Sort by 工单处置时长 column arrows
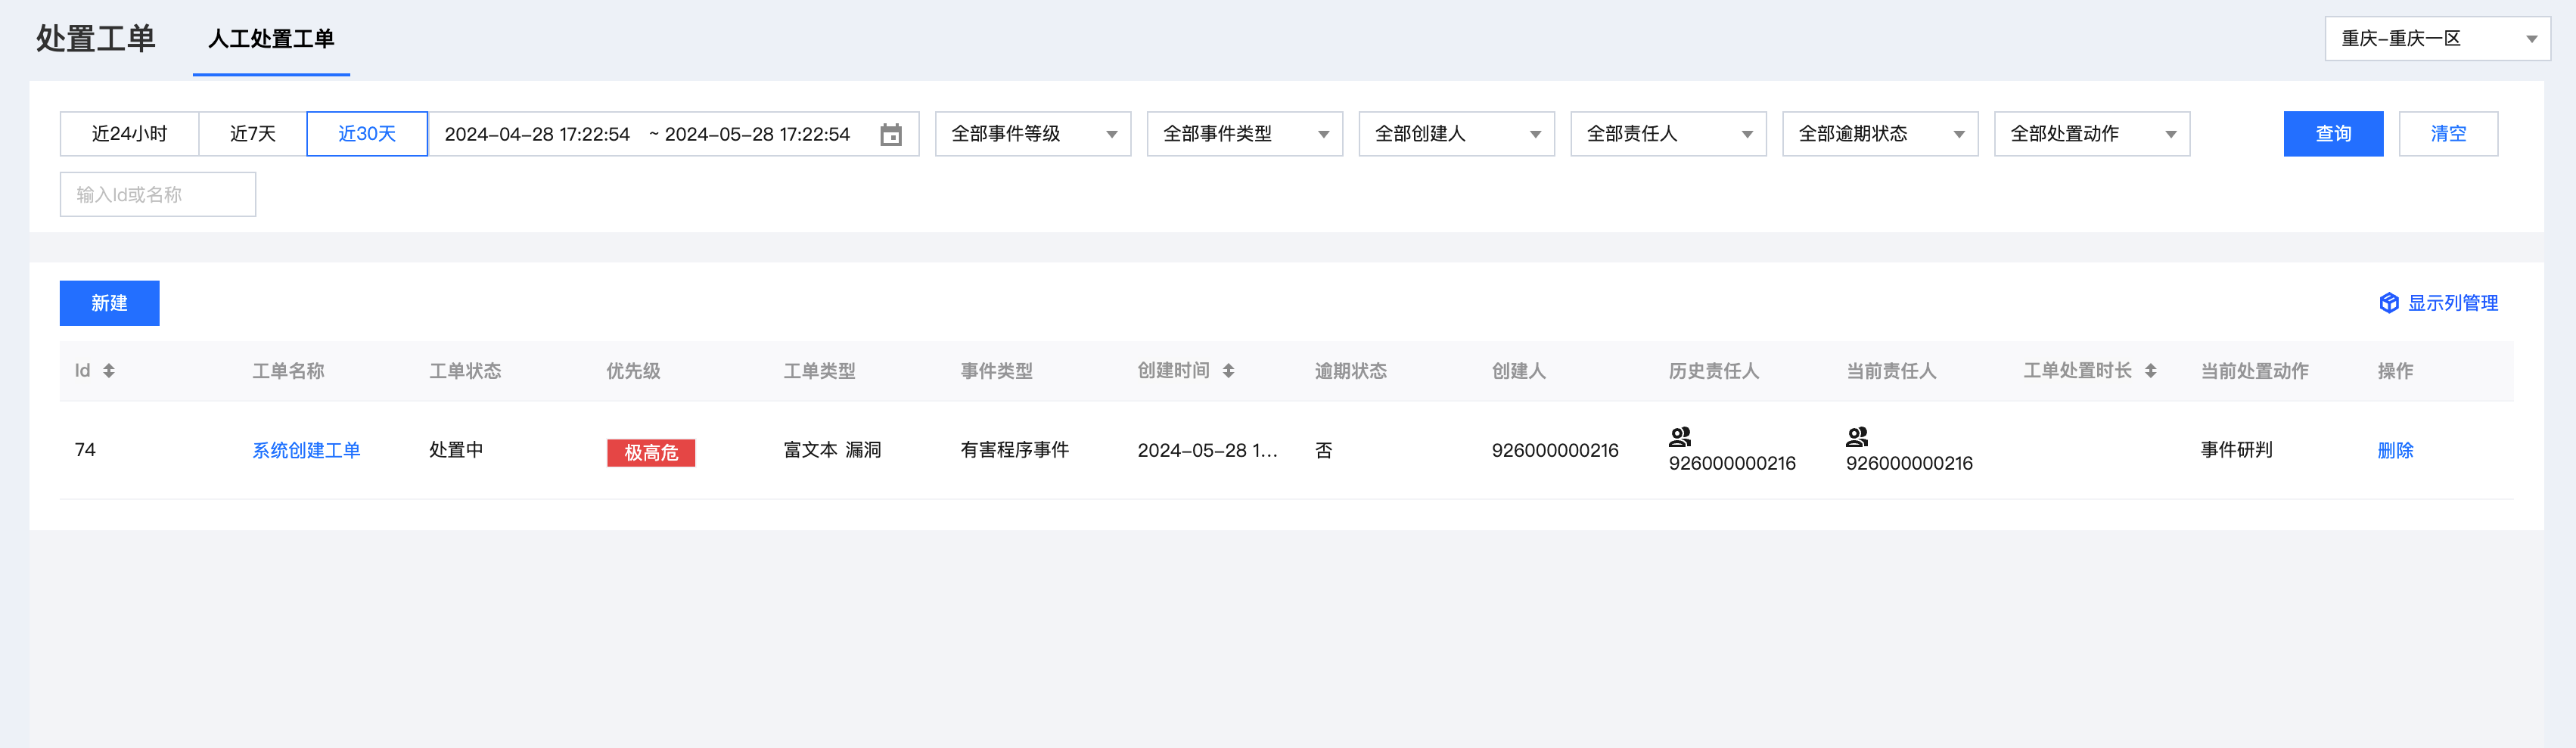 [x=2150, y=371]
